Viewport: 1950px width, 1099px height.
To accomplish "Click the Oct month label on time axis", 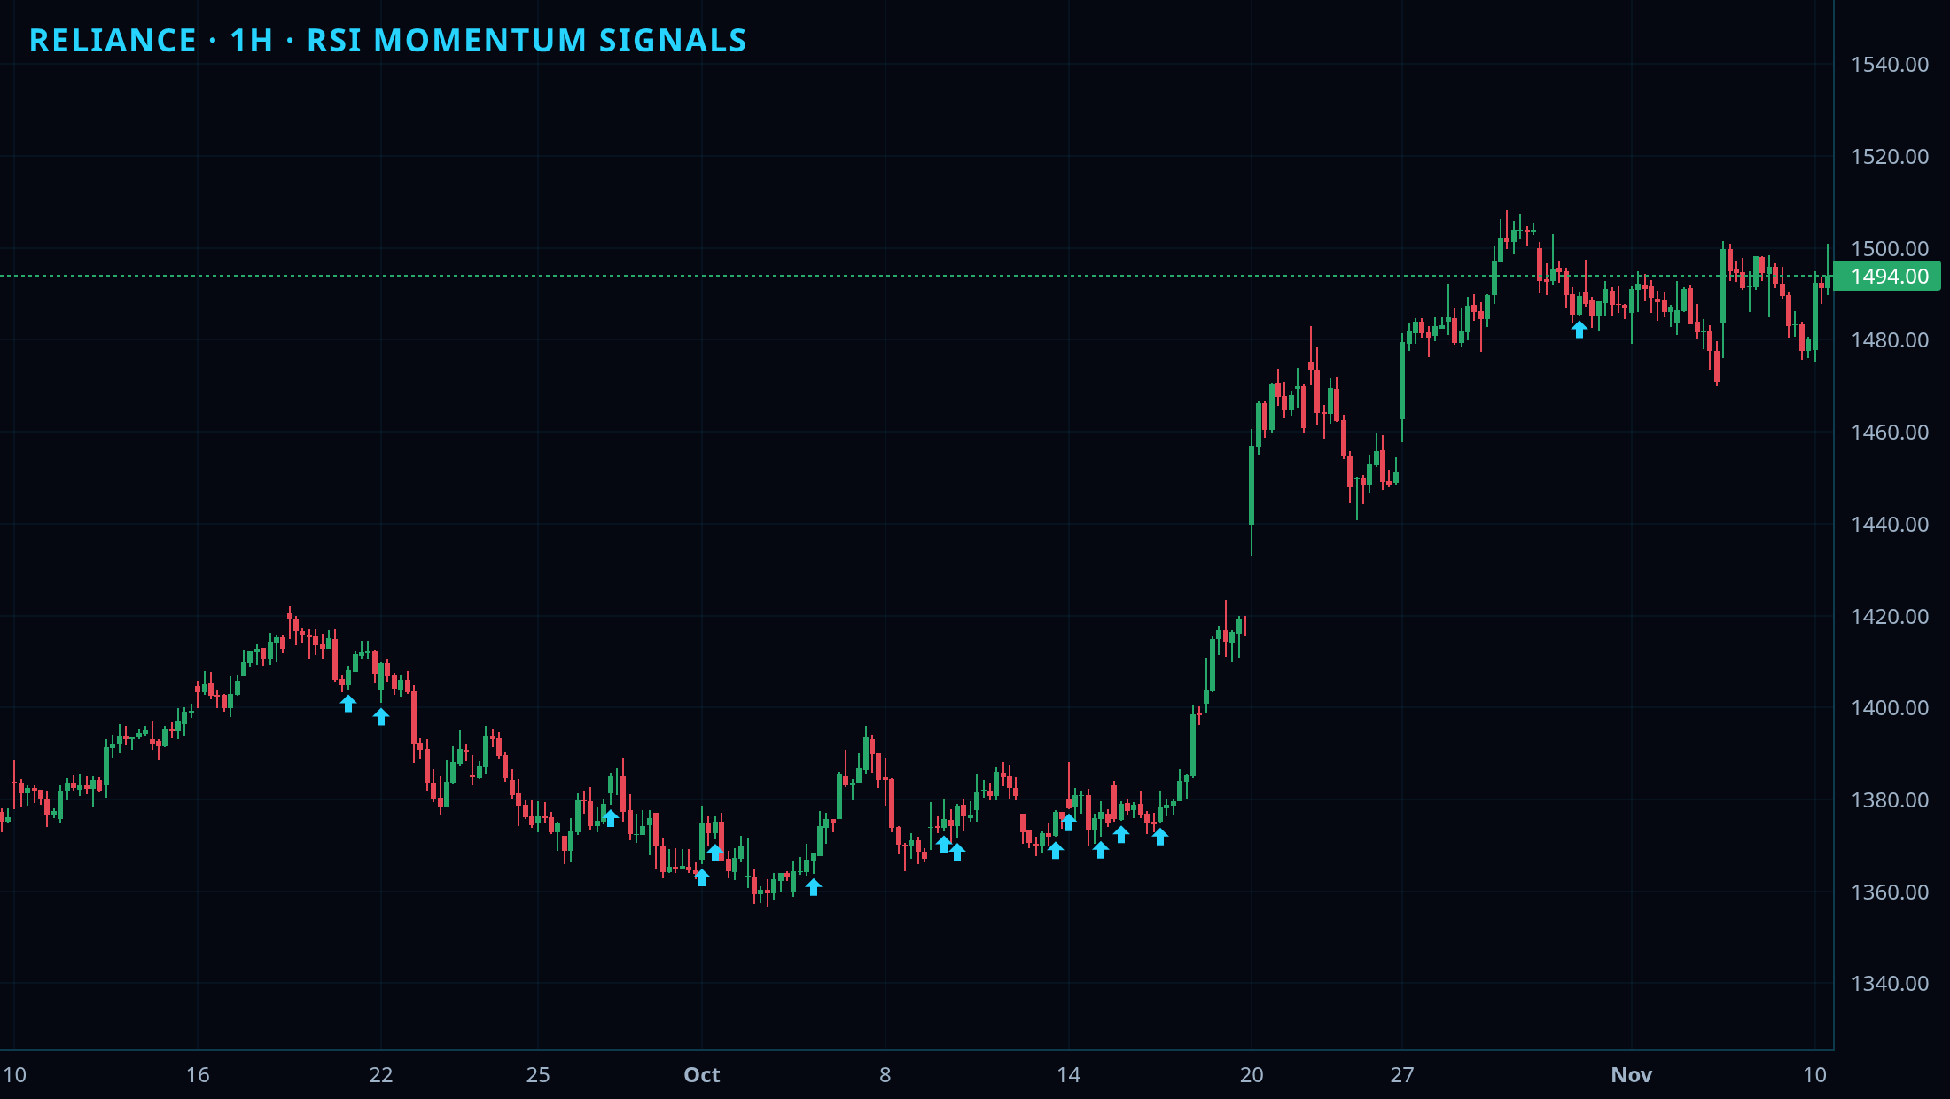I will coord(702,1075).
